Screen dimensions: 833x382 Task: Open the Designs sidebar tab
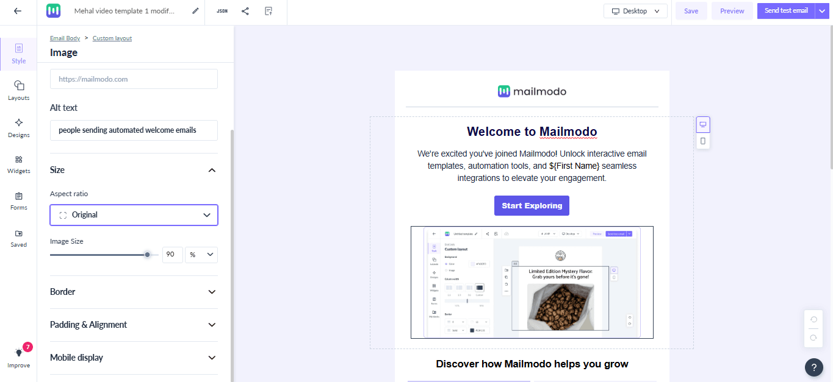pyautogui.click(x=18, y=127)
